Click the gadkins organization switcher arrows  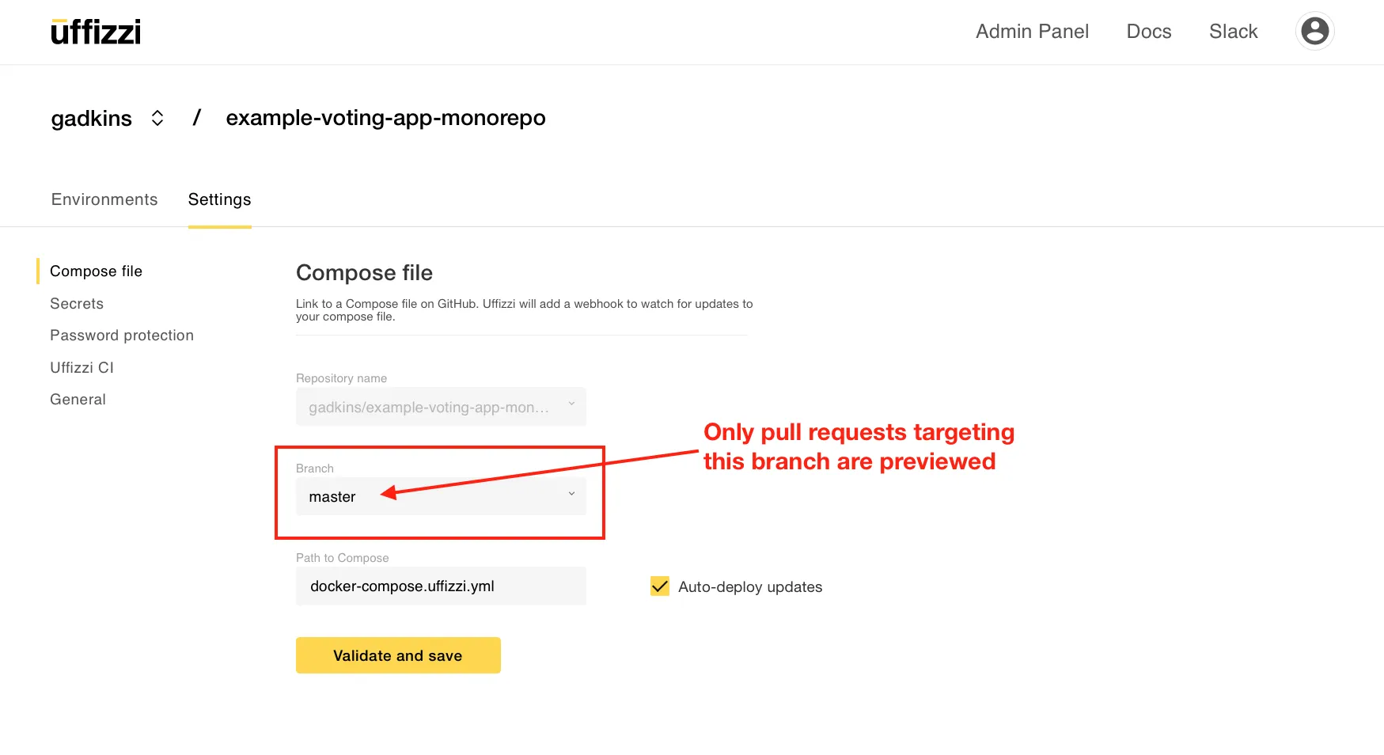[157, 118]
